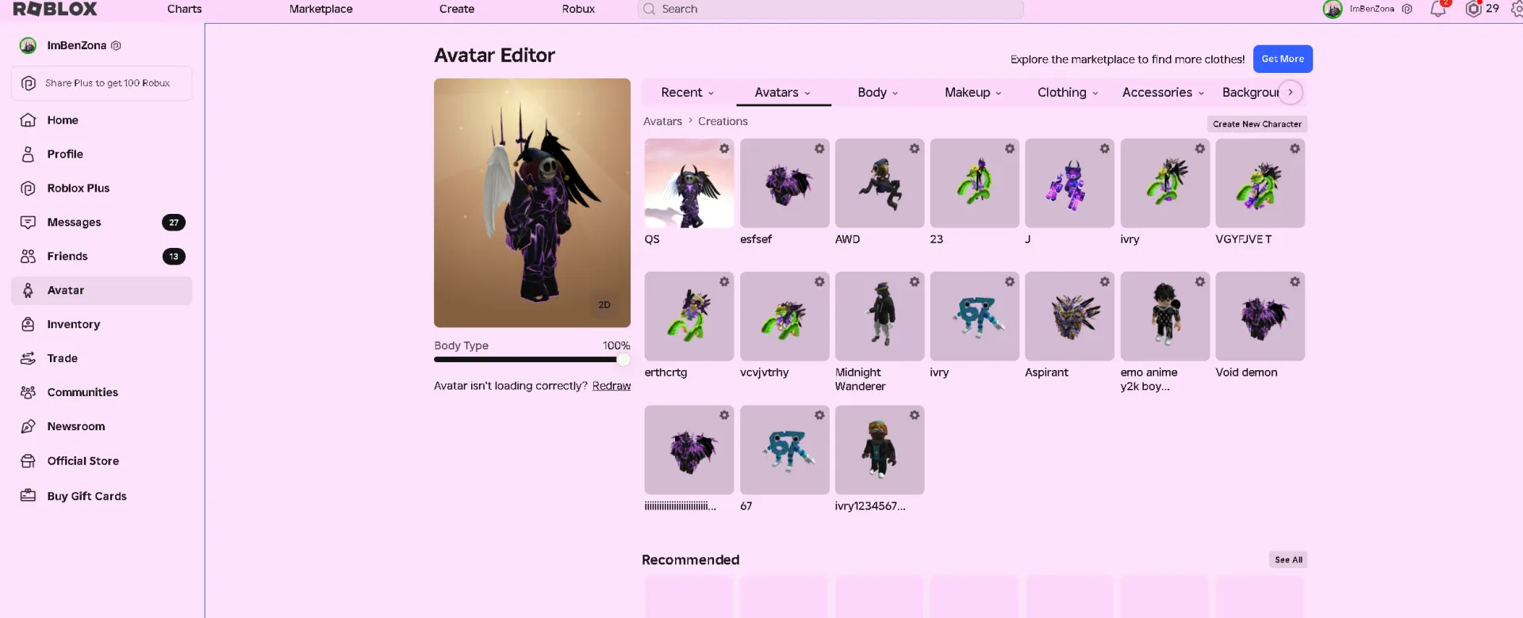1523x618 pixels.
Task: Click the Roblox Plus sidebar icon
Action: [x=28, y=189]
